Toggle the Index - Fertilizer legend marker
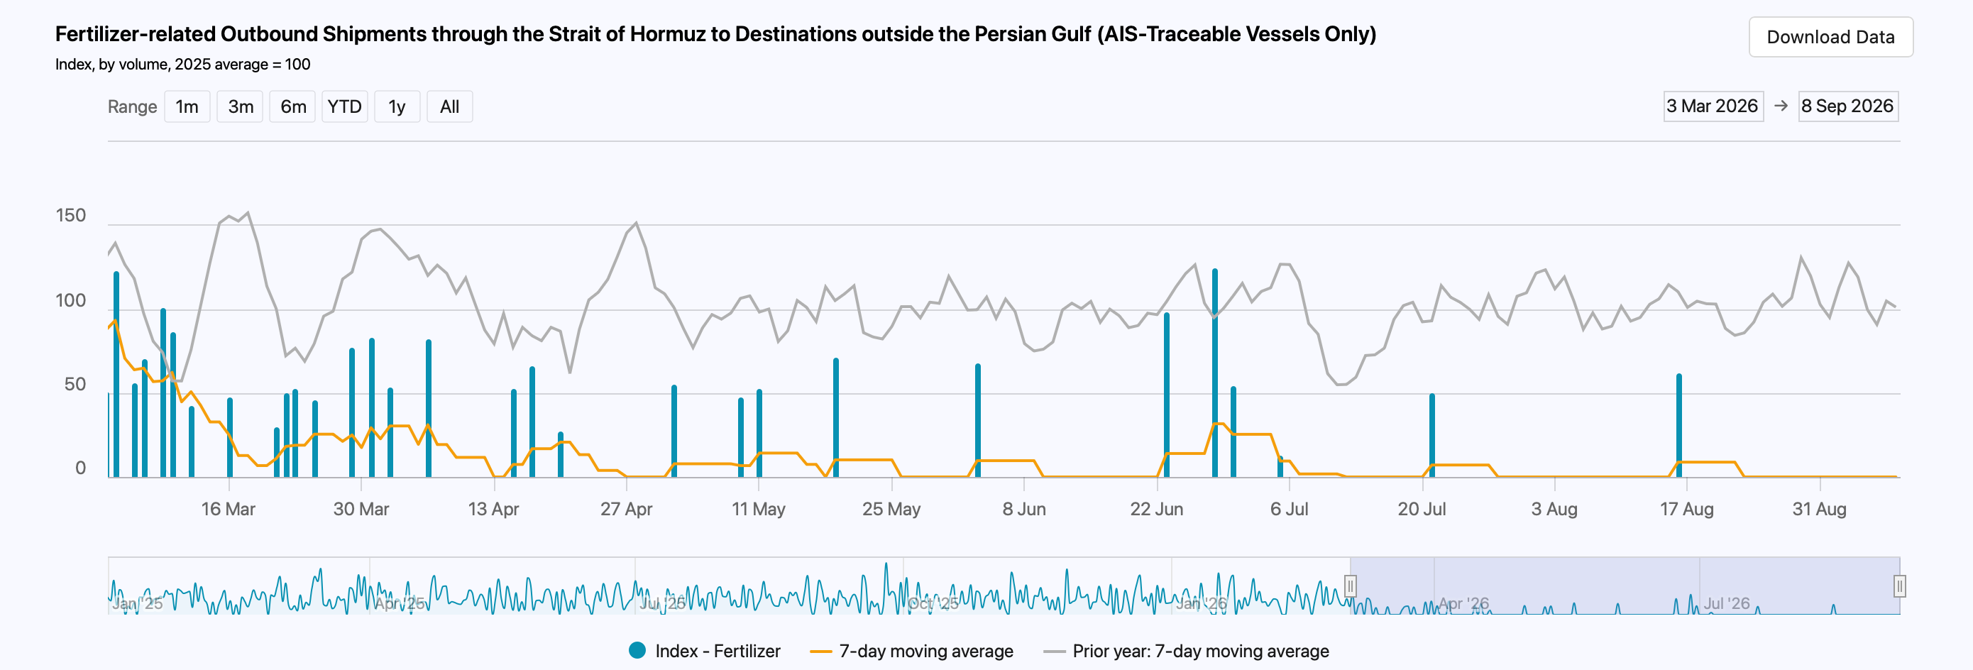This screenshot has width=1973, height=670. [x=637, y=650]
